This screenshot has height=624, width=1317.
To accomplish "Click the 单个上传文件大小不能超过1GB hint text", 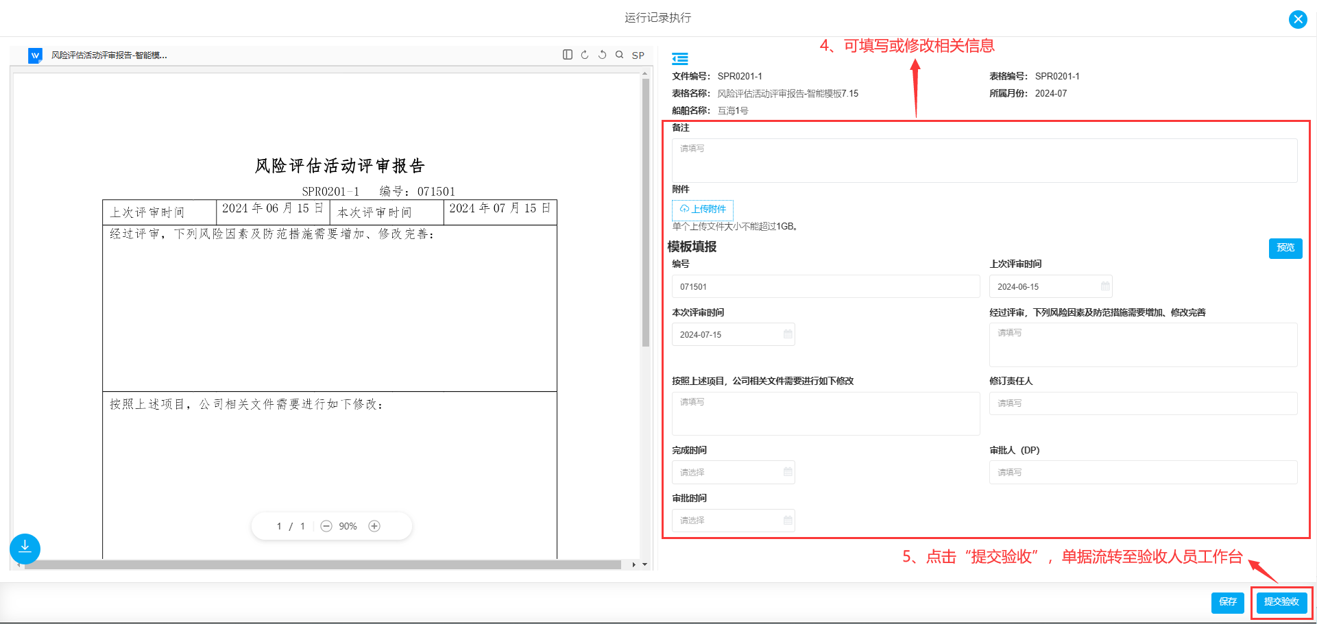I will [735, 226].
